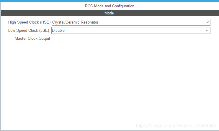Enable the Master Clock Output checkbox
The width and height of the screenshot is (219, 131).
[12, 39]
